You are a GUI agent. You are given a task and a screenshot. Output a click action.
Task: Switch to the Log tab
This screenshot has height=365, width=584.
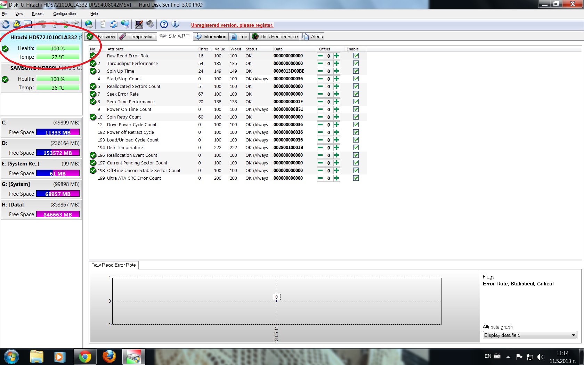[240, 36]
